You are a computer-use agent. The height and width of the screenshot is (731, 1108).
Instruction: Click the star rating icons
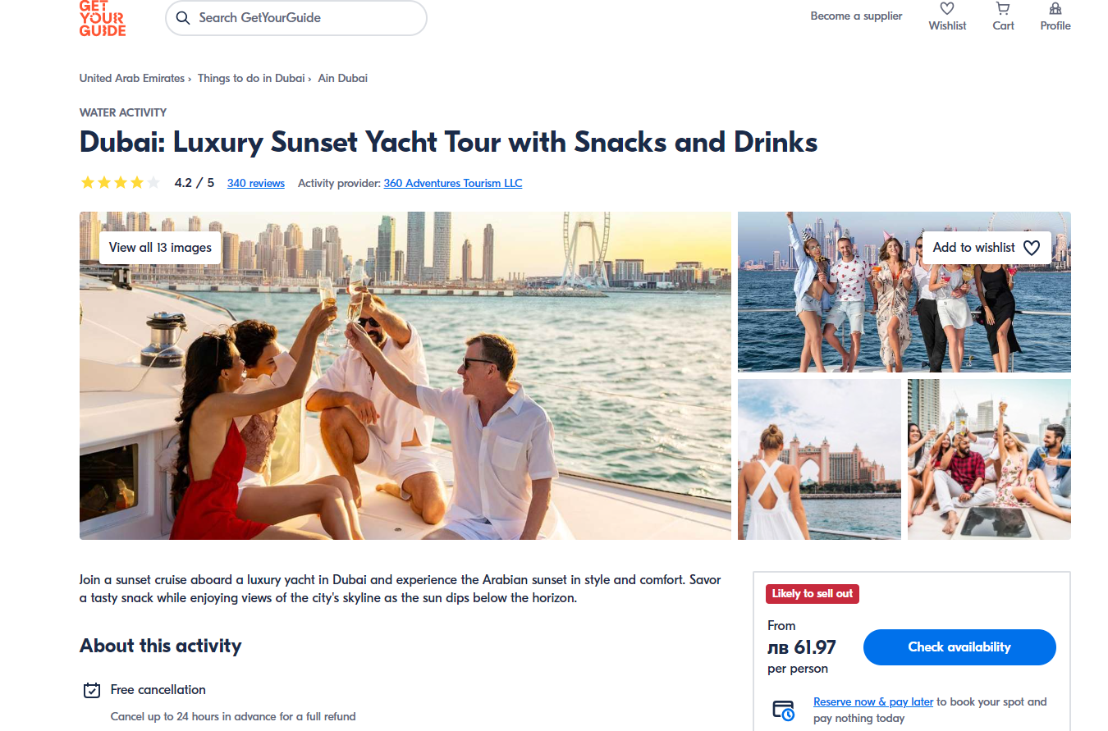(120, 183)
